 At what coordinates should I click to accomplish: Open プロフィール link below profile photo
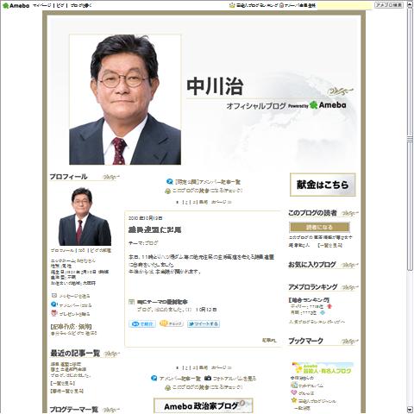pyautogui.click(x=62, y=250)
